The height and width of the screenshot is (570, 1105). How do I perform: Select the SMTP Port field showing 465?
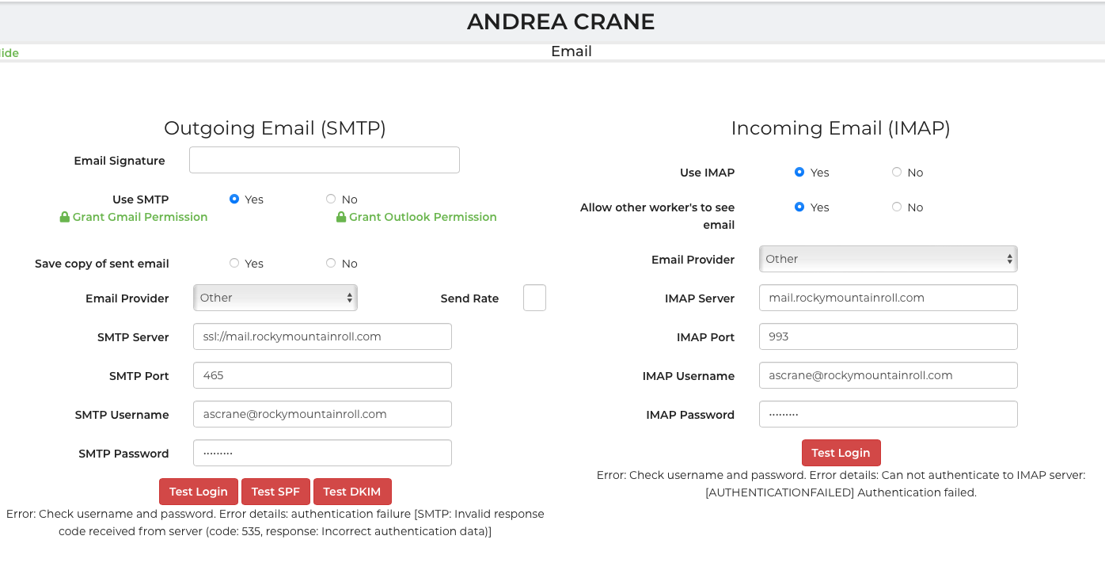point(322,375)
